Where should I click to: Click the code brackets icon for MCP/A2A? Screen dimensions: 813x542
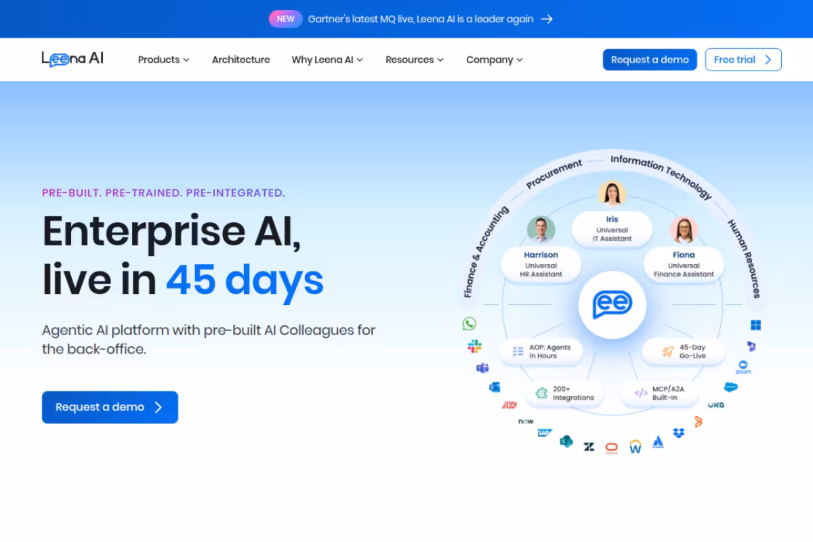click(x=640, y=393)
